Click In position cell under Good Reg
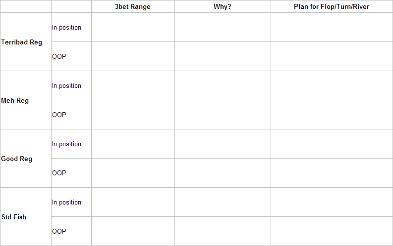 point(71,144)
